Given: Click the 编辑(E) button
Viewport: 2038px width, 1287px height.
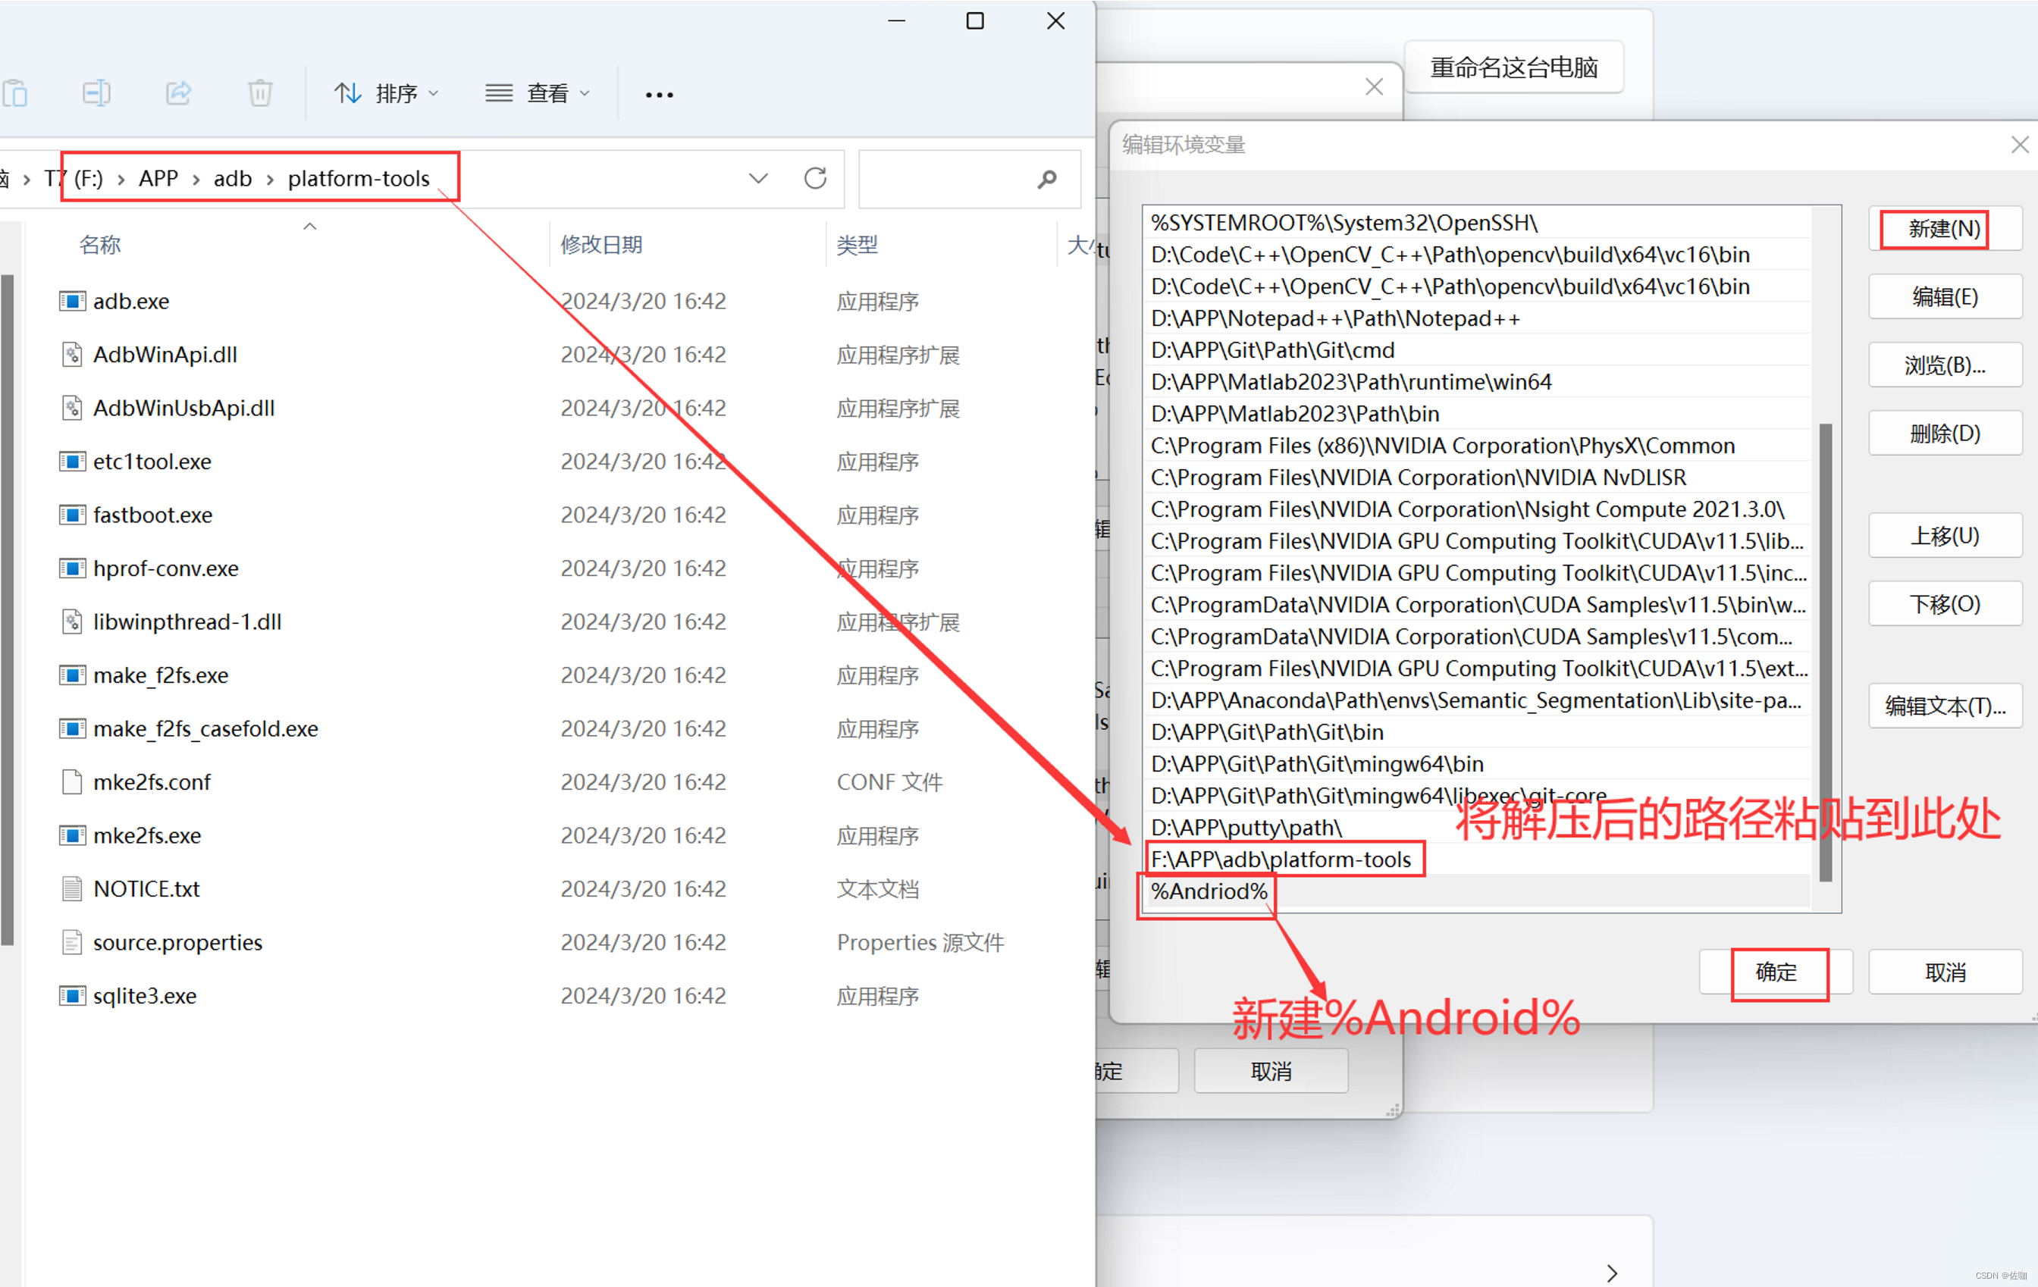Looking at the screenshot, I should click(x=1944, y=297).
